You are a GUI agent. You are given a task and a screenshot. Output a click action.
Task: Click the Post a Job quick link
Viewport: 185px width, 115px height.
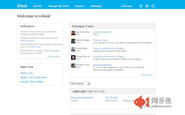[x=26, y=73]
